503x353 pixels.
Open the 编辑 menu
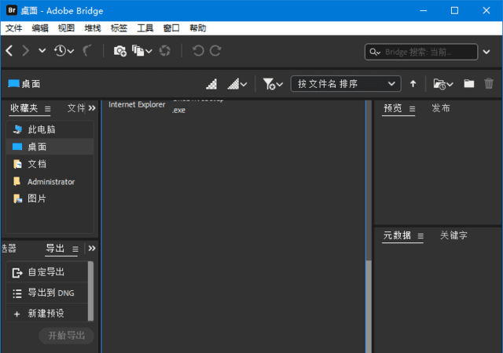click(x=40, y=28)
